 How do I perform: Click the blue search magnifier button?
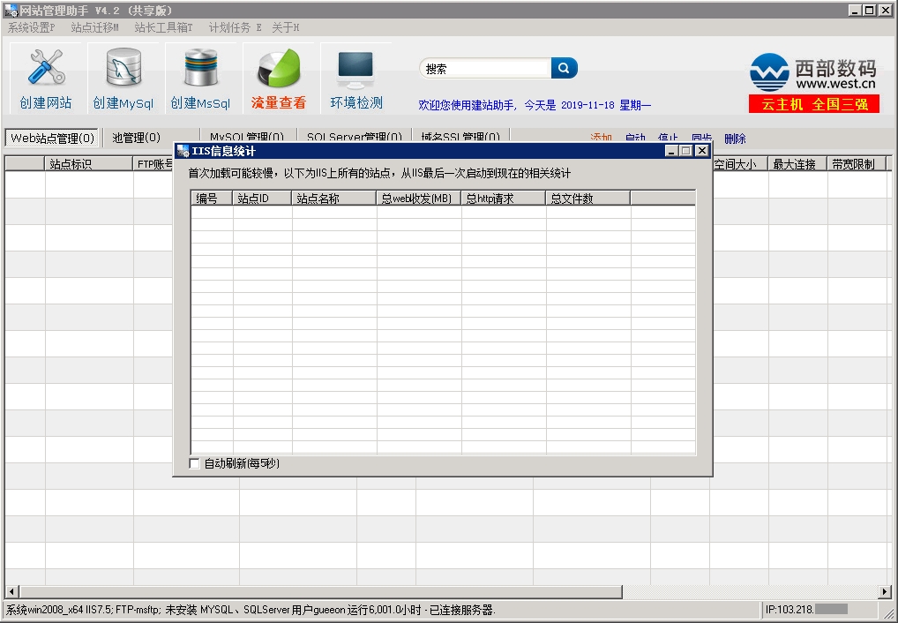click(565, 68)
